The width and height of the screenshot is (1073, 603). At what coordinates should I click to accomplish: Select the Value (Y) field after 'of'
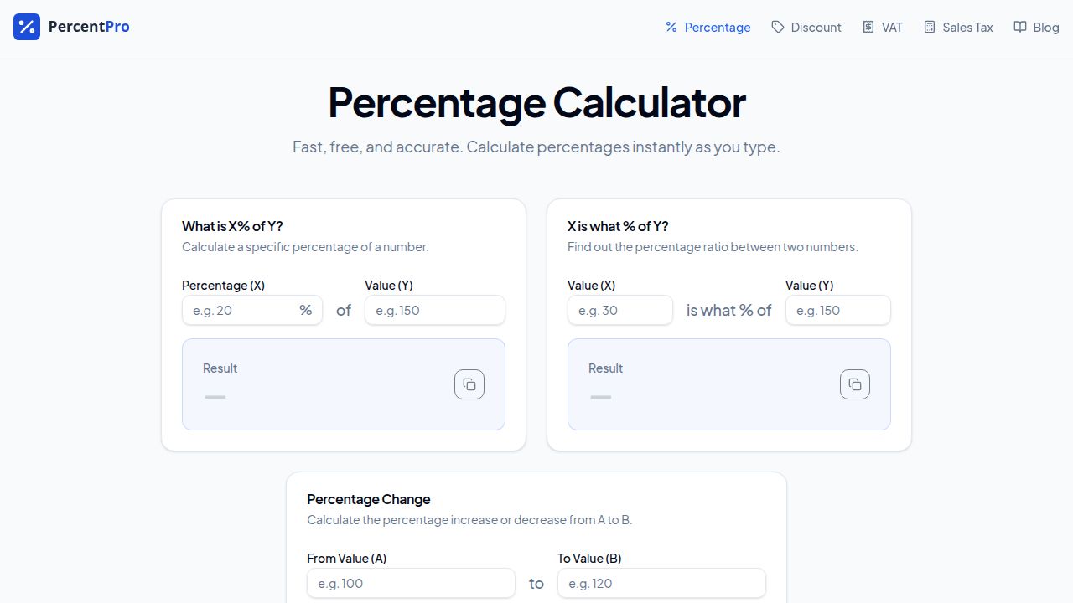coord(435,310)
